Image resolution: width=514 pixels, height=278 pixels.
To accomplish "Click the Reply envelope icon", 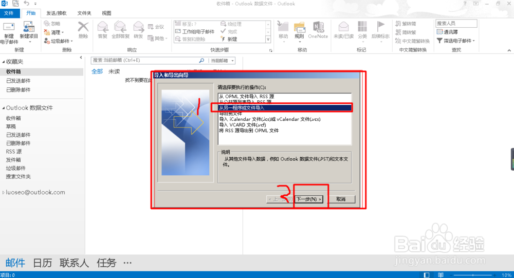I will pyautogui.click(x=103, y=27).
